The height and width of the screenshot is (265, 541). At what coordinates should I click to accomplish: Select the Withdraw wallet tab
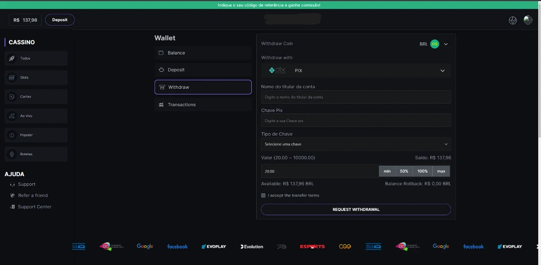[x=203, y=87]
